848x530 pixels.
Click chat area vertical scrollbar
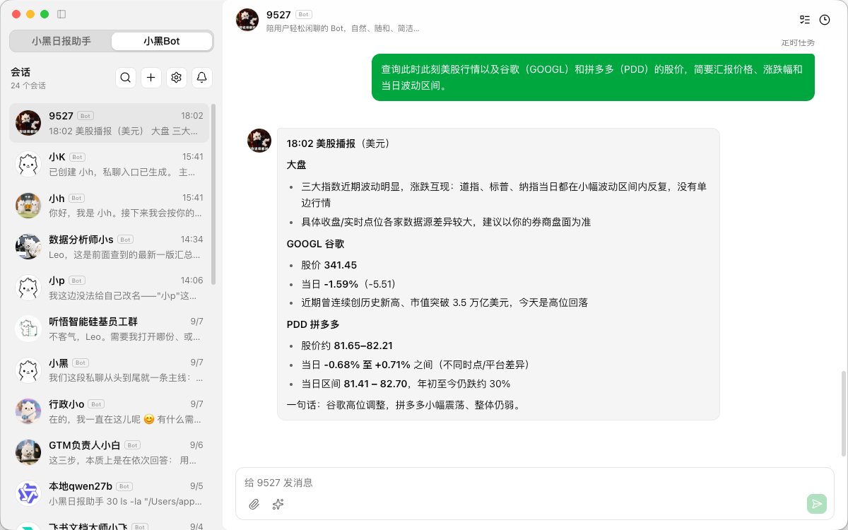coord(843,413)
